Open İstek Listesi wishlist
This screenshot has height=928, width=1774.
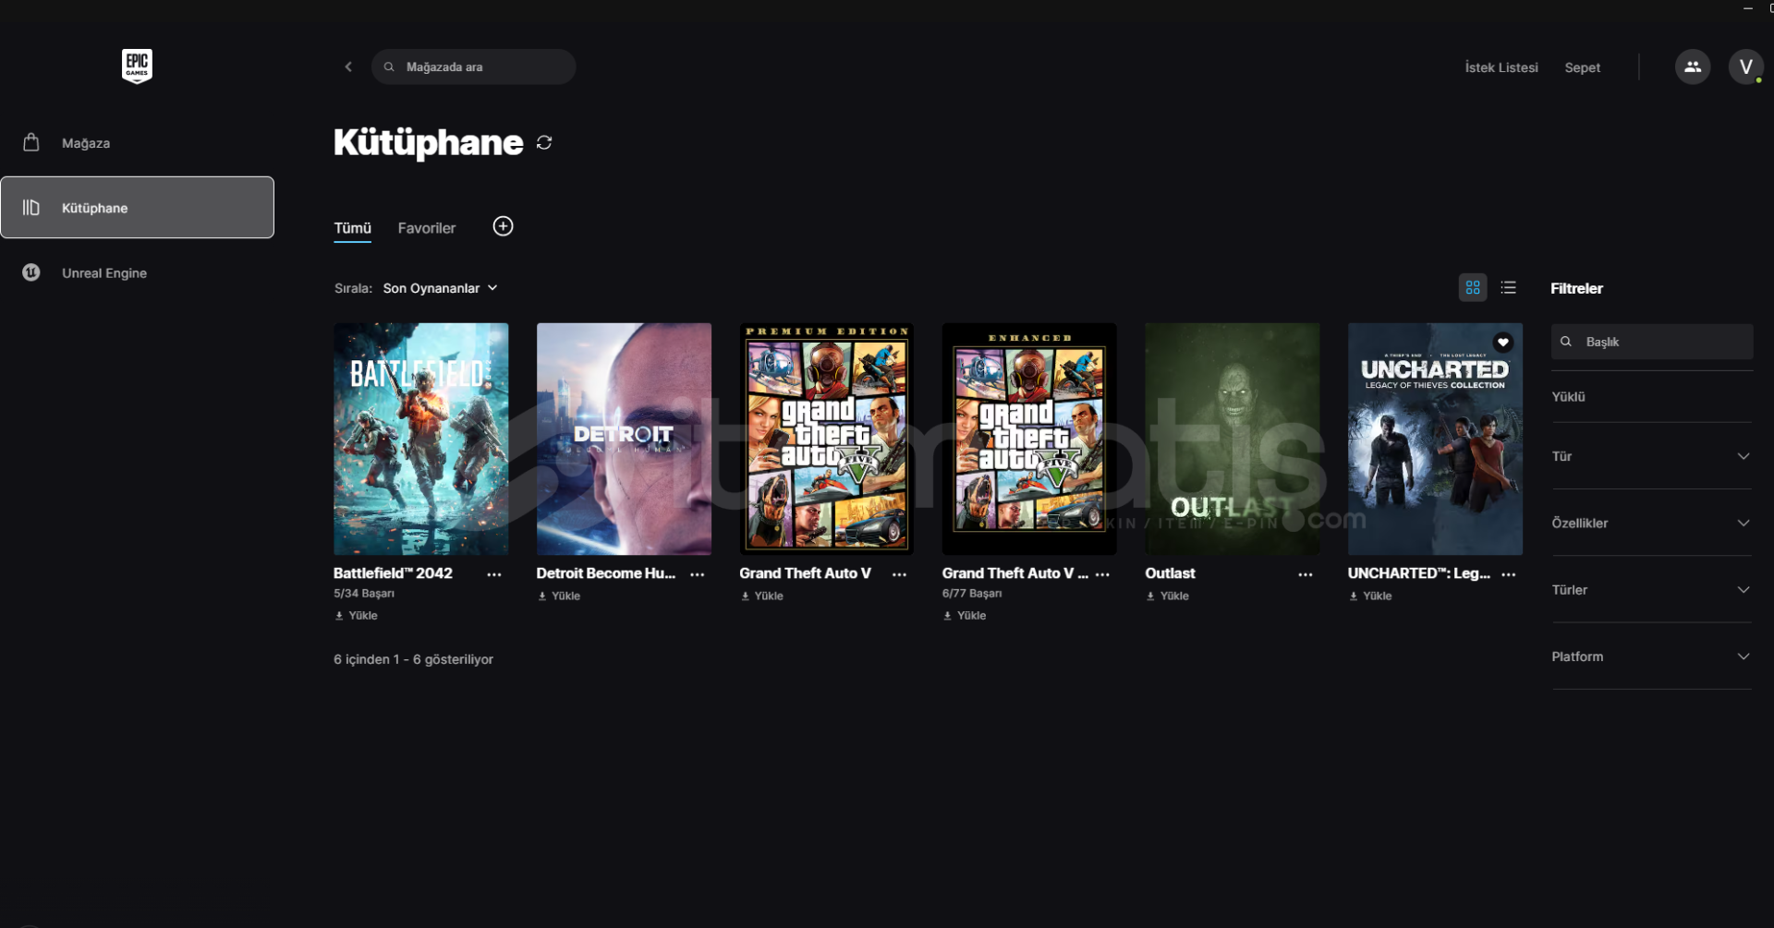click(x=1501, y=67)
